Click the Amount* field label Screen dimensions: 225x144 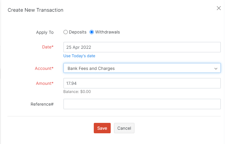[x=45, y=84]
